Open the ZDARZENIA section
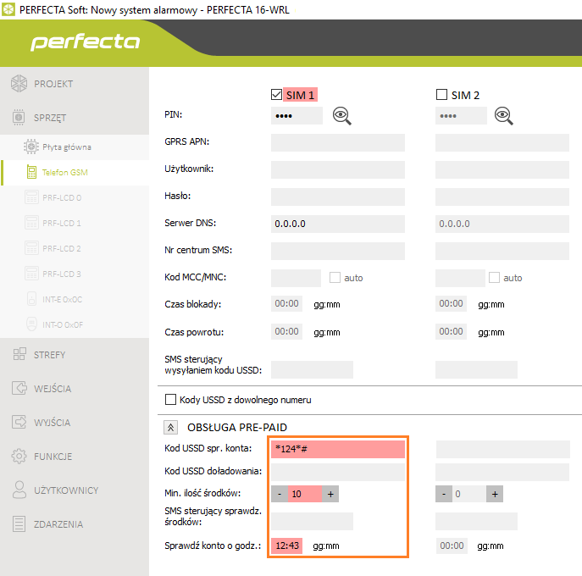 pos(75,524)
